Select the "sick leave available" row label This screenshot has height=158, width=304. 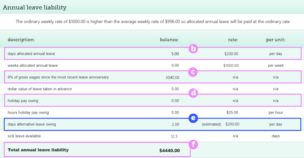point(24,136)
